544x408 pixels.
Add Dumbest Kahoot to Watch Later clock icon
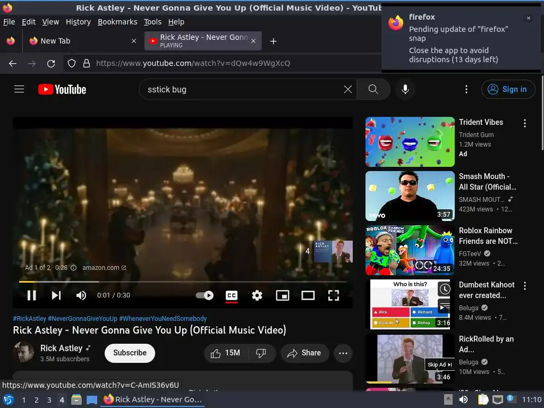click(445, 288)
